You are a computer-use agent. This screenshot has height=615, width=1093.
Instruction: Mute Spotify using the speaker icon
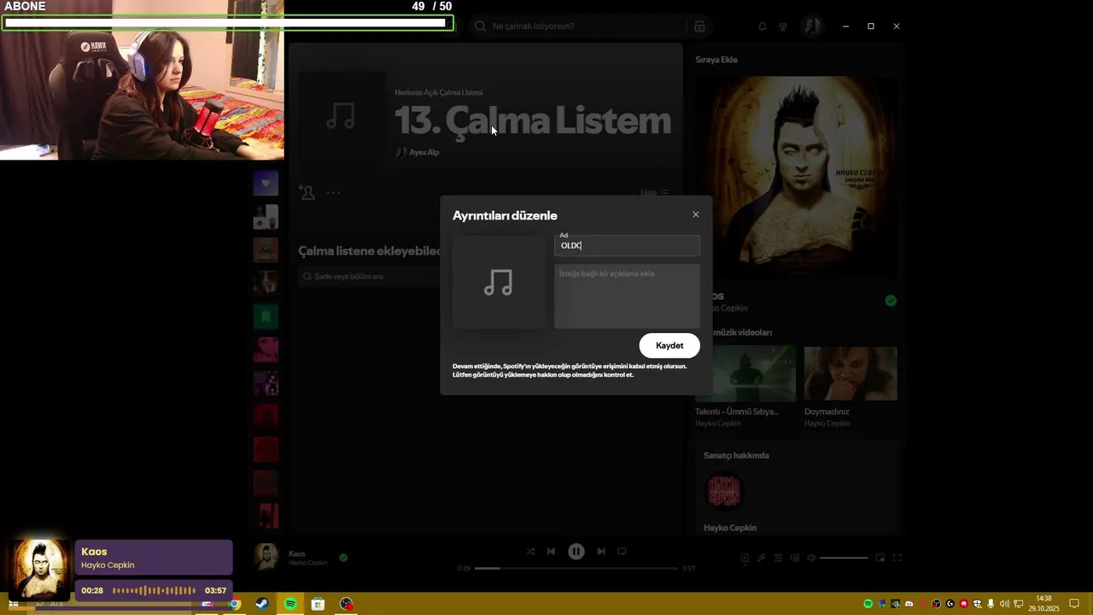pos(811,558)
